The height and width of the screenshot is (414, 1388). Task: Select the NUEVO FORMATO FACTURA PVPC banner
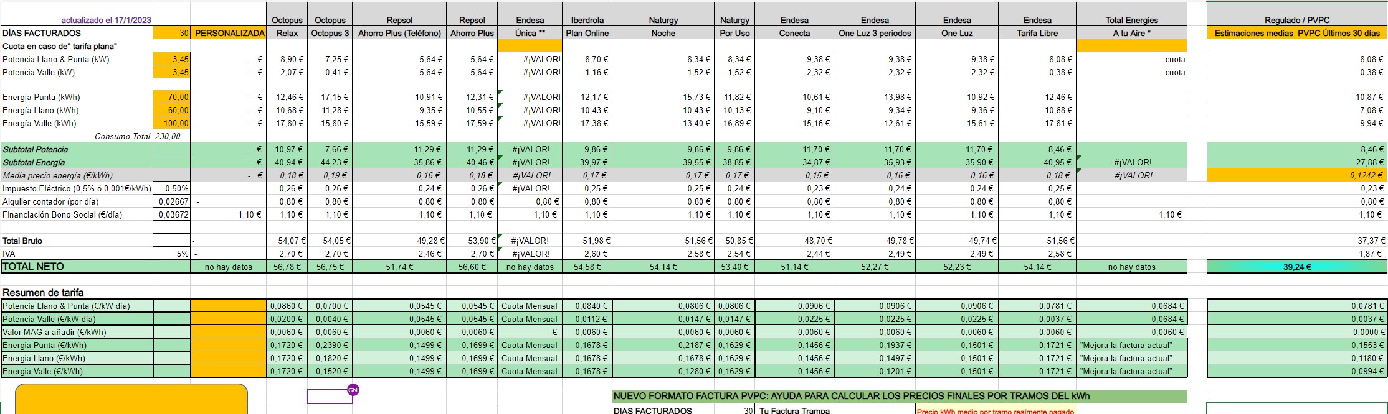pos(899,396)
